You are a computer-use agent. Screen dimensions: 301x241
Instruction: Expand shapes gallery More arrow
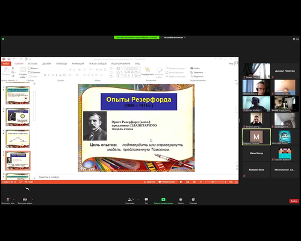[139, 75]
